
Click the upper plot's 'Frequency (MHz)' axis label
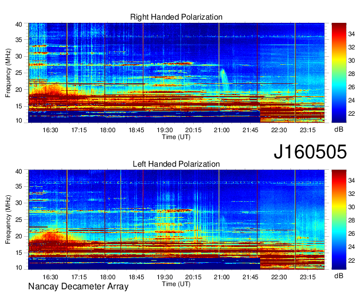tap(8, 73)
